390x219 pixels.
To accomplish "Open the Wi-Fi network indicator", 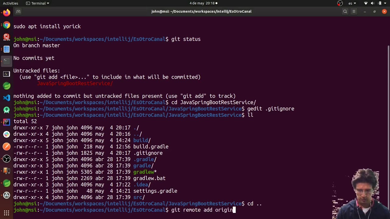I will [x=366, y=3].
